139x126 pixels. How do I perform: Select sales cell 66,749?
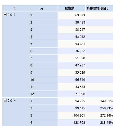click(x=71, y=80)
